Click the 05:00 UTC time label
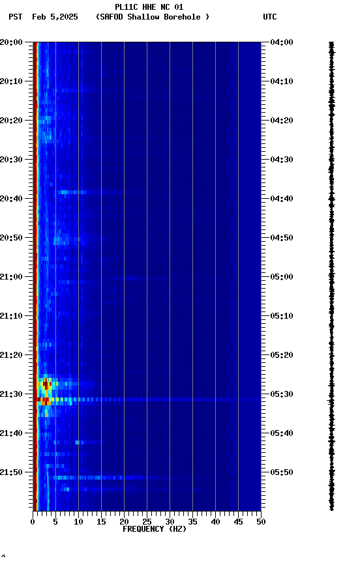The height and width of the screenshot is (563, 360). [282, 277]
